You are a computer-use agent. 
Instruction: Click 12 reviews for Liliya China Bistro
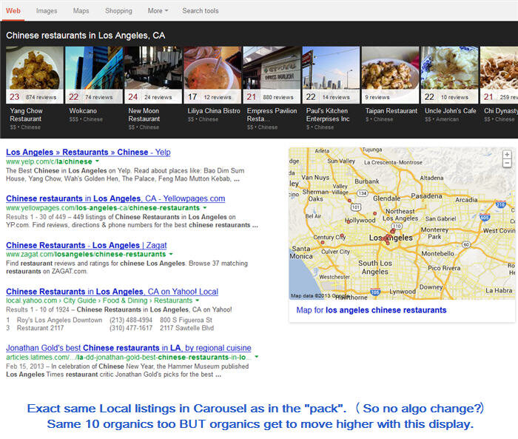pyautogui.click(x=218, y=97)
